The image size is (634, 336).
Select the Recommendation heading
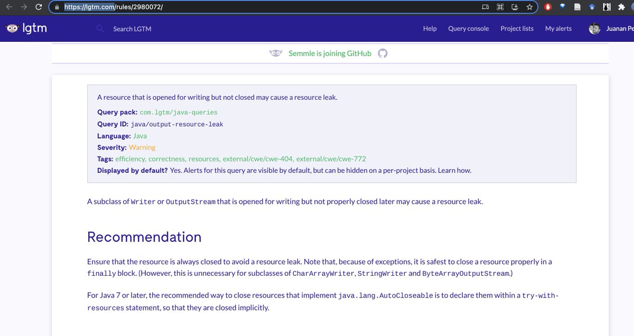[144, 237]
